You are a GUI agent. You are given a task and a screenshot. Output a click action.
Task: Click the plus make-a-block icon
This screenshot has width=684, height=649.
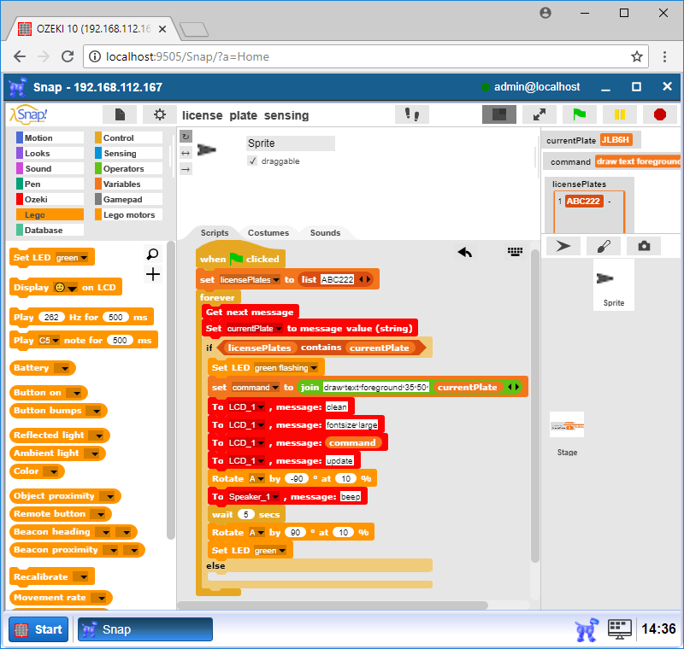pyautogui.click(x=153, y=274)
